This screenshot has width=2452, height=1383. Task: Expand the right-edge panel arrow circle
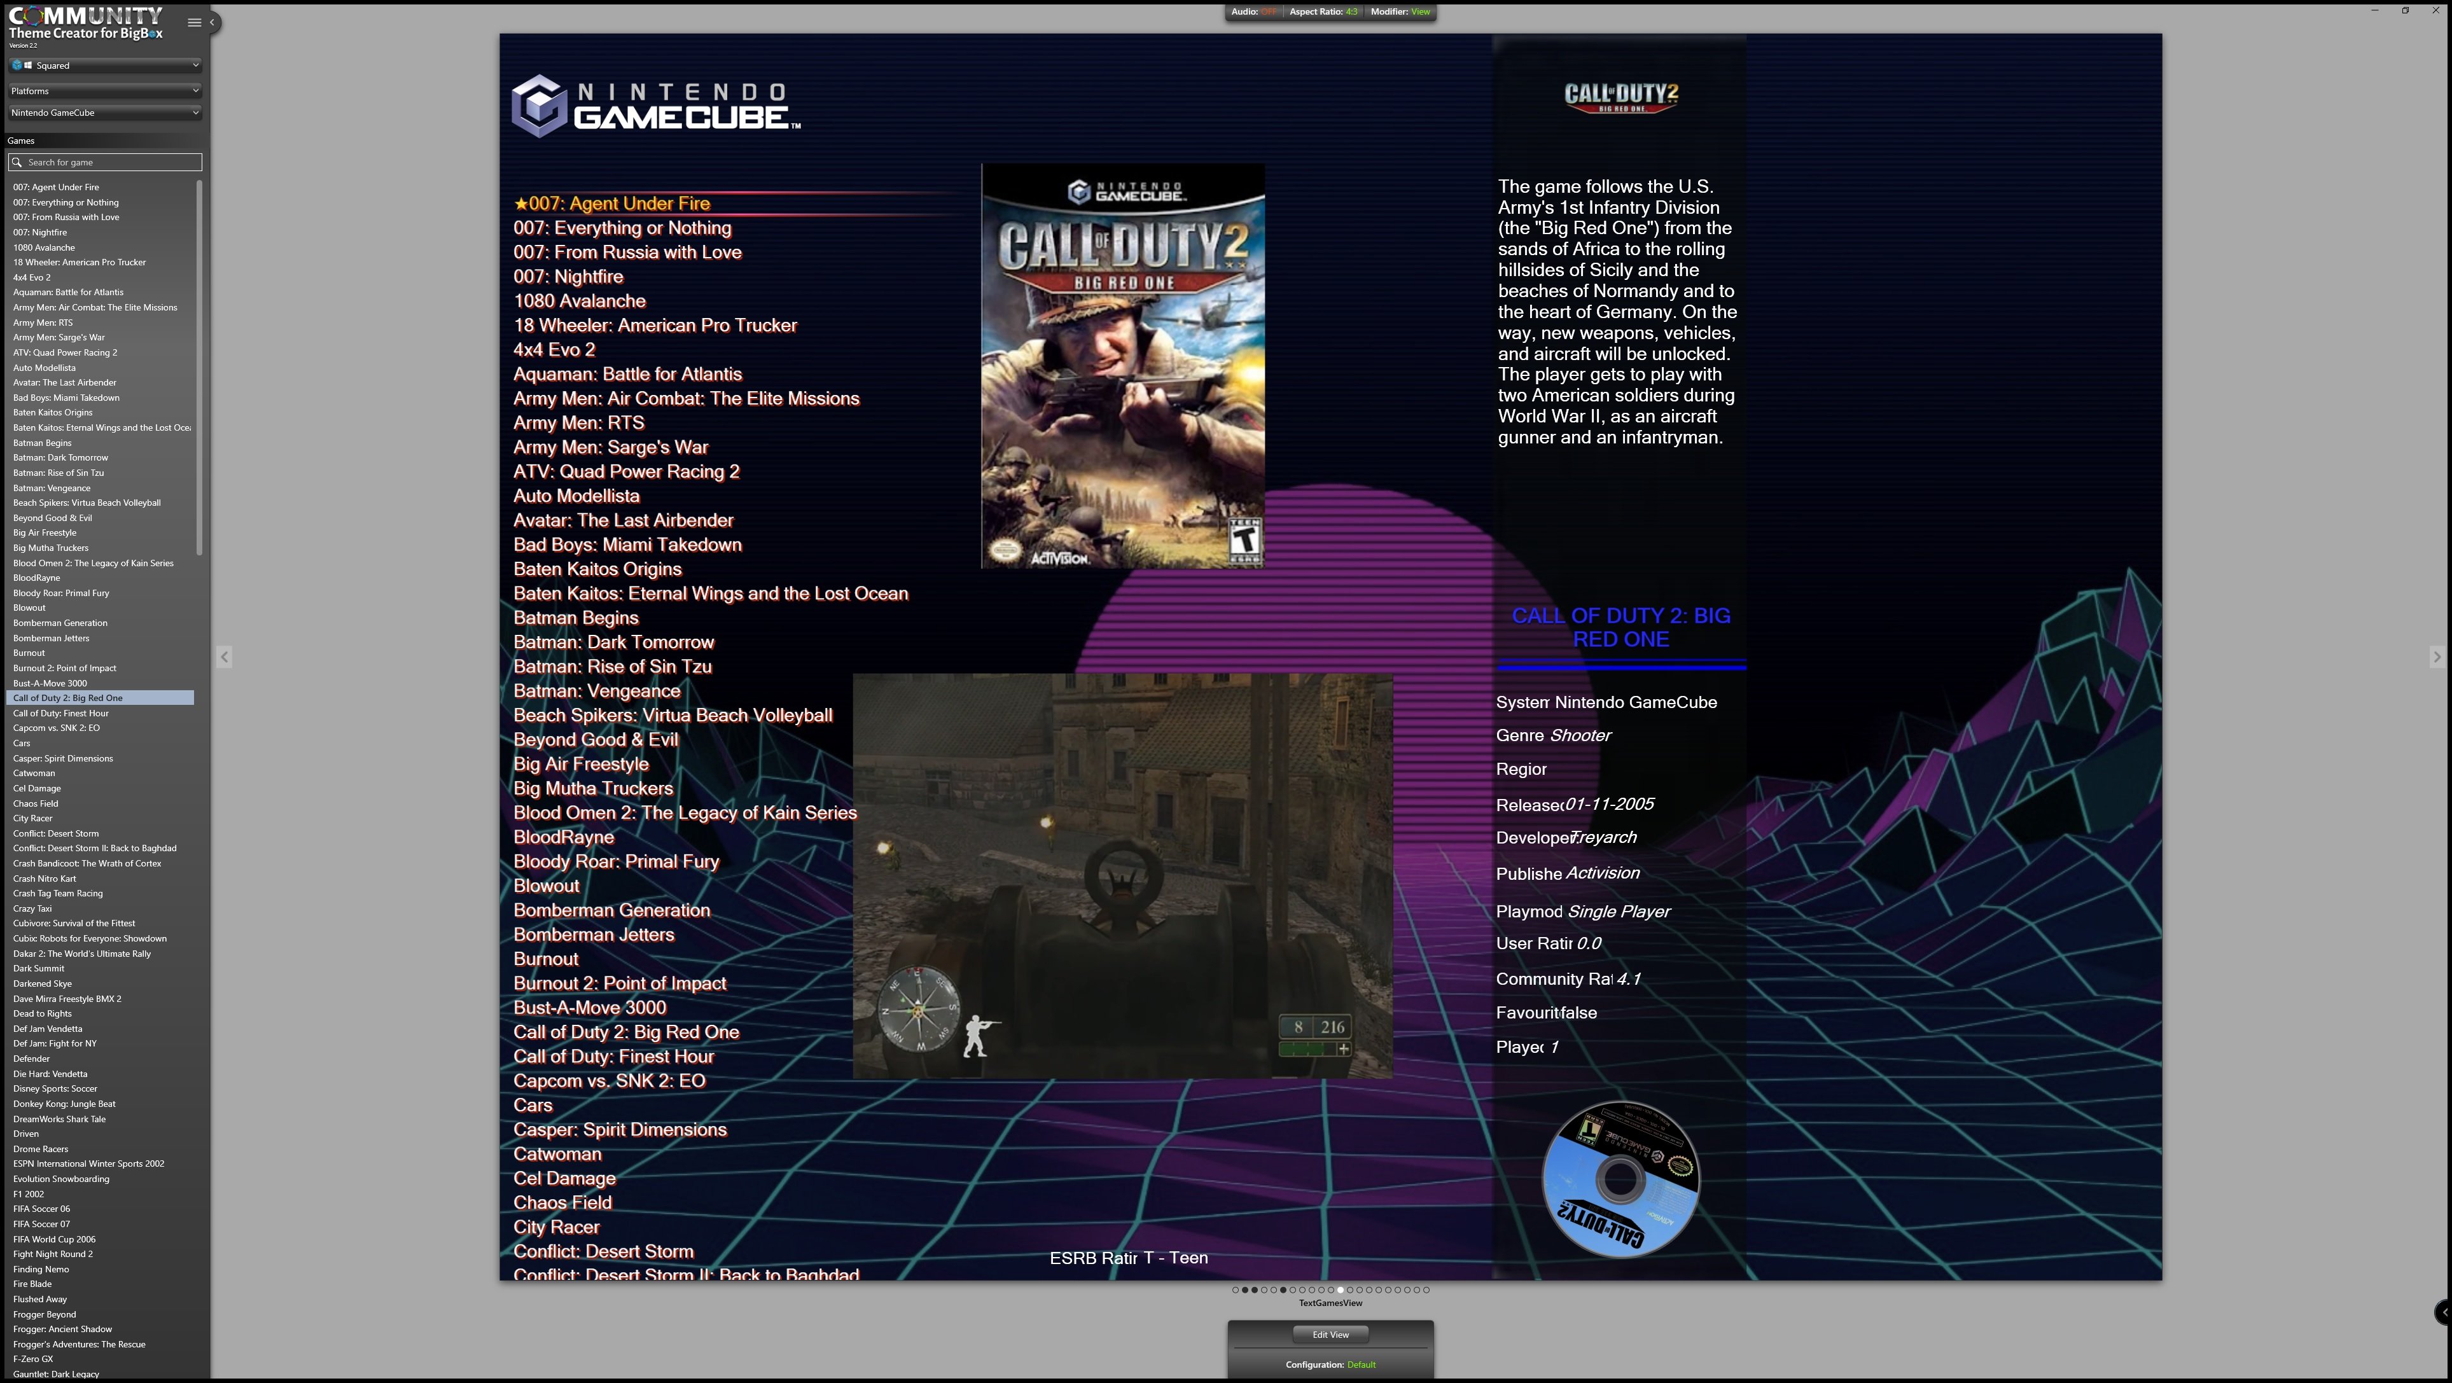[2442, 1312]
